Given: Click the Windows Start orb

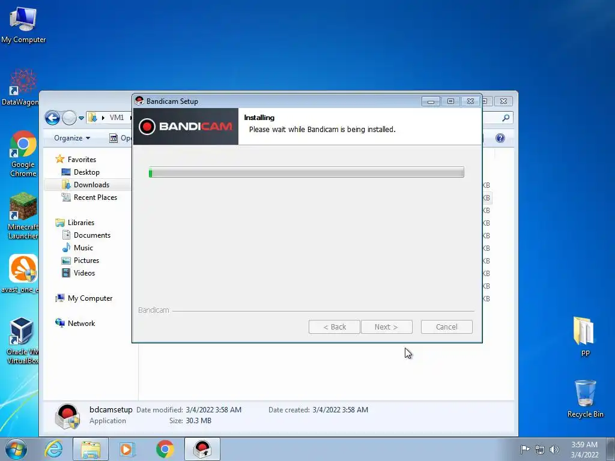Looking at the screenshot, I should (16, 449).
